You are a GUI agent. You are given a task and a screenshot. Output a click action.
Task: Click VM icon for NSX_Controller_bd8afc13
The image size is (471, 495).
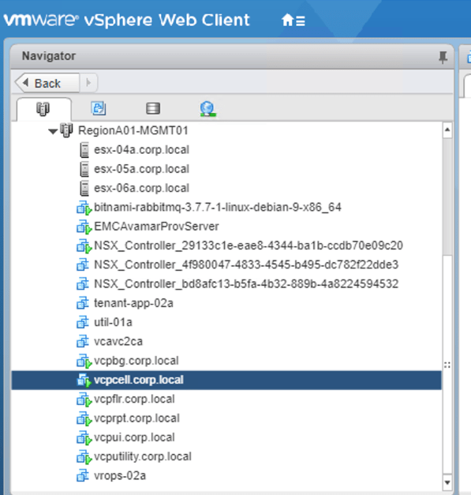[x=83, y=284]
